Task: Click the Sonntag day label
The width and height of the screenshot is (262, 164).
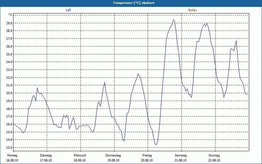Action: coord(214,155)
